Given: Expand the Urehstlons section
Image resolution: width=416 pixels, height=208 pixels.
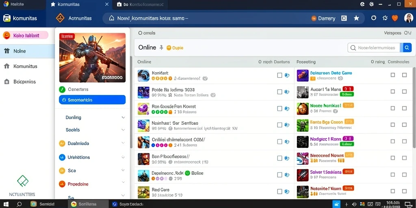Looking at the screenshot, I should pos(123,157).
